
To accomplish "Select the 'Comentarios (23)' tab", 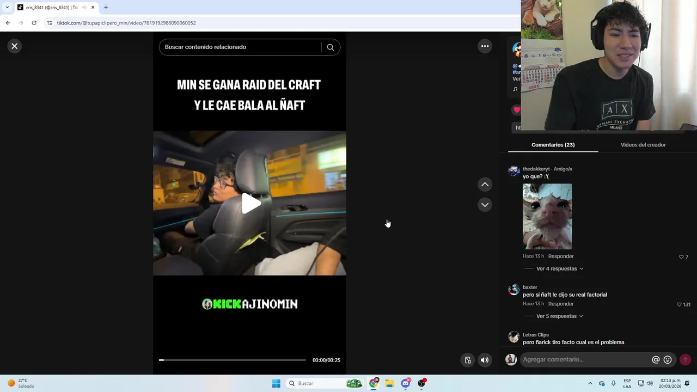I will [553, 145].
